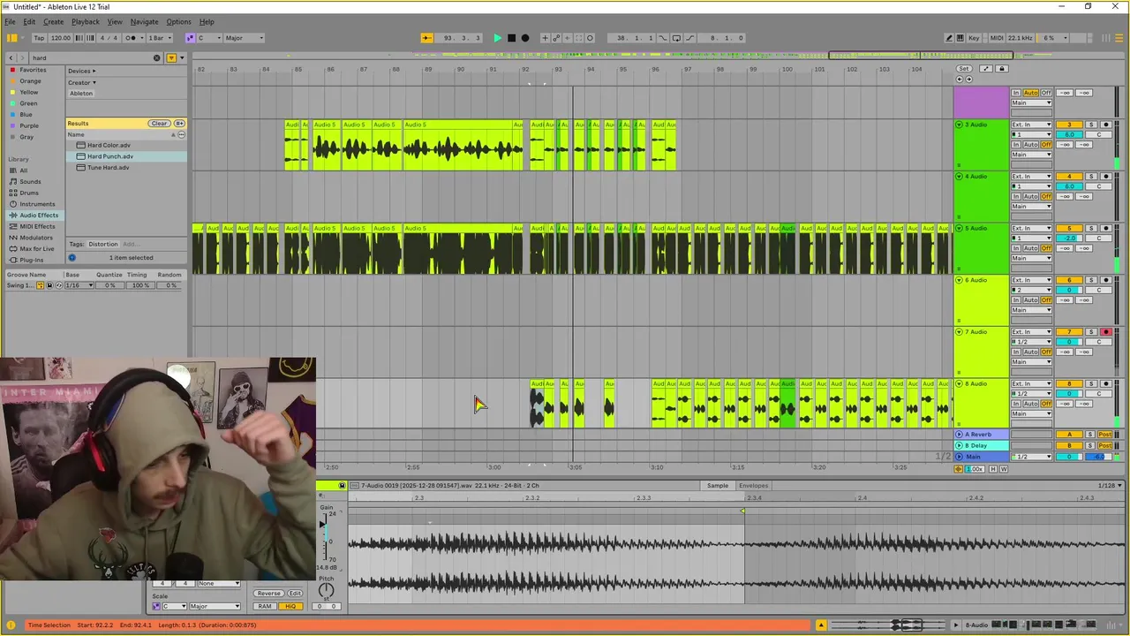
Task: Open the File menu
Action: pyautogui.click(x=10, y=21)
